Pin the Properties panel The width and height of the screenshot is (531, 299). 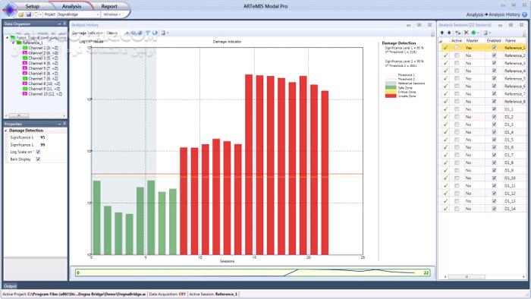coord(64,124)
